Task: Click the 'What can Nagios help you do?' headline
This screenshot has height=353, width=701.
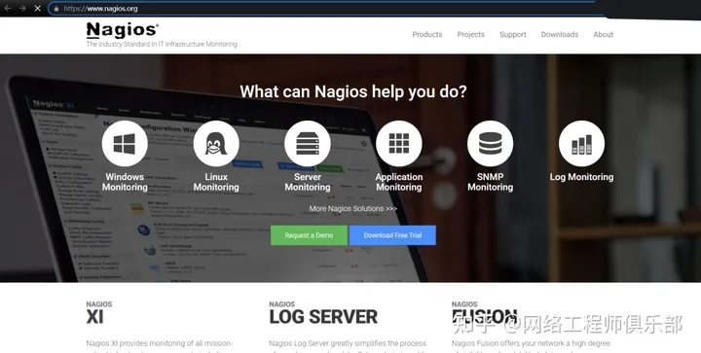Action: tap(353, 91)
